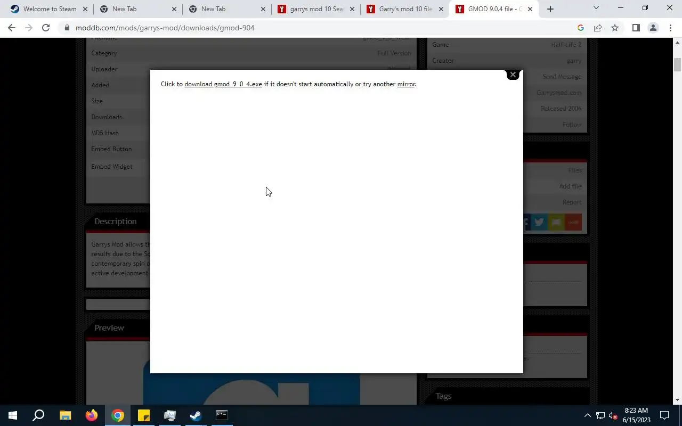This screenshot has width=682, height=426.
Task: Switch to the first New Tab
Action: (x=137, y=9)
